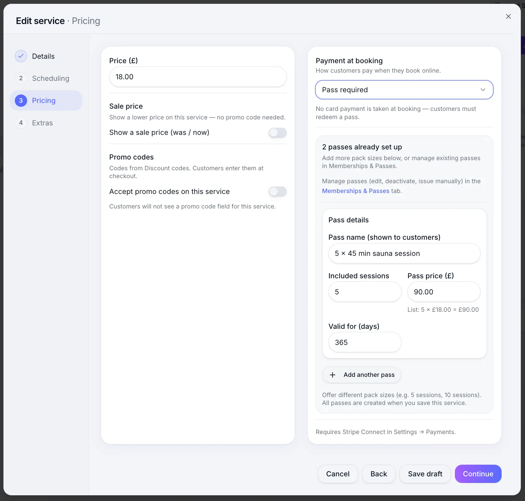Click the plus icon beside Add another pass
The image size is (525, 501).
[333, 375]
